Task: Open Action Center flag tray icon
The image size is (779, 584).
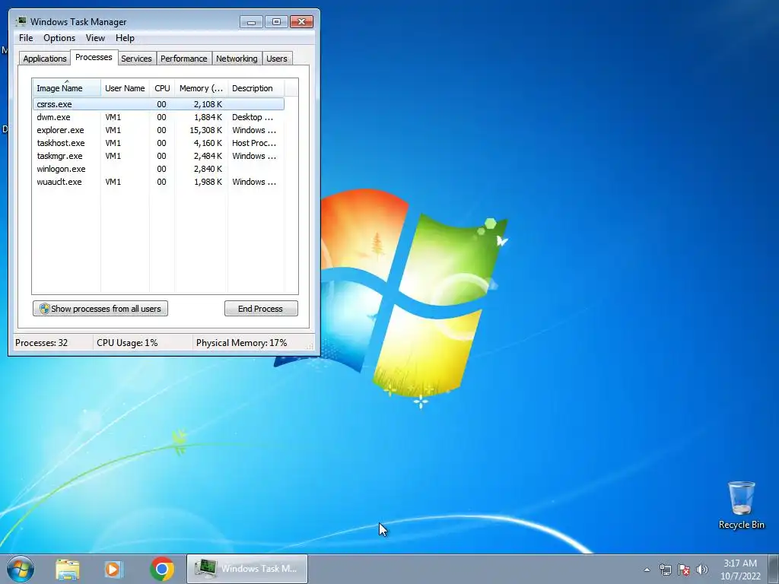Action: pos(684,570)
